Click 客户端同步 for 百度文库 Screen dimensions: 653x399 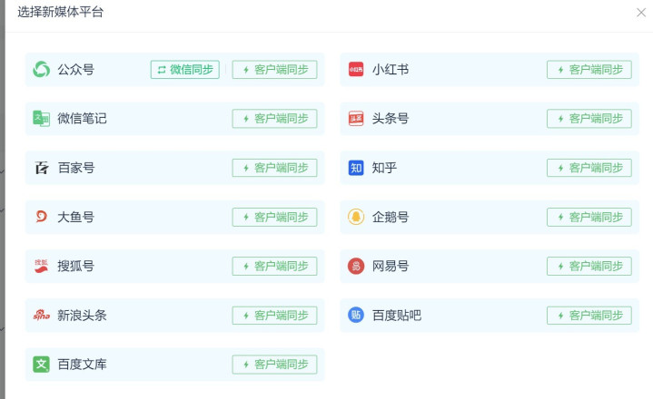pyautogui.click(x=274, y=365)
